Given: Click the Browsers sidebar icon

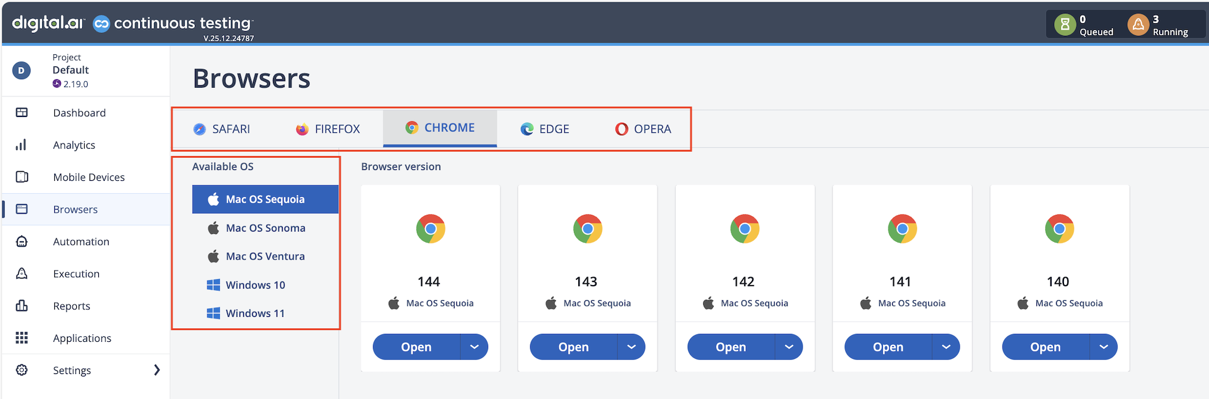Looking at the screenshot, I should (22, 210).
